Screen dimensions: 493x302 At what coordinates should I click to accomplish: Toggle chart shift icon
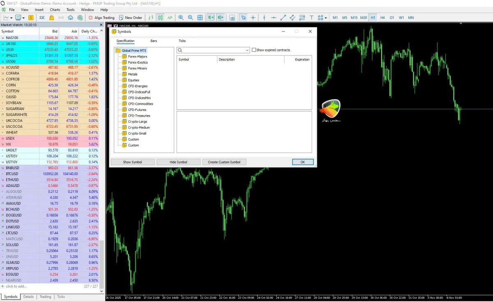pos(221,18)
